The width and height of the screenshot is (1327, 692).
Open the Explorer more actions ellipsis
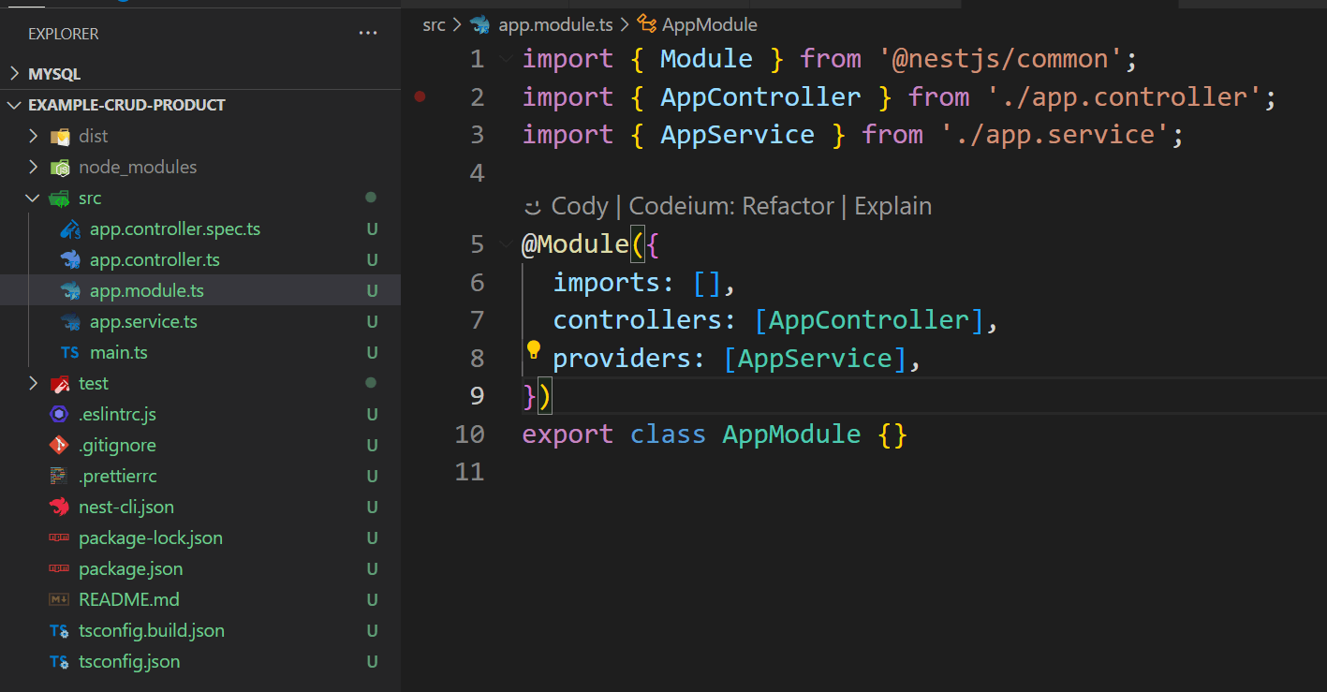(x=367, y=34)
